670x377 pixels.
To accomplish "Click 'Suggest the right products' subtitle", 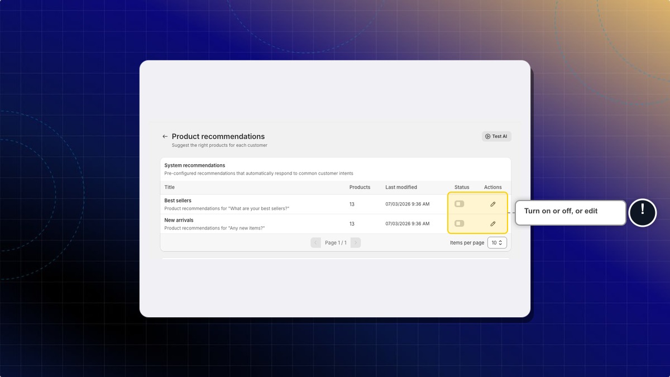I will pyautogui.click(x=219, y=145).
